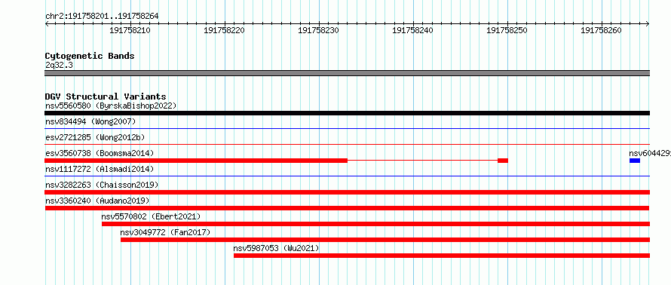The image size is (671, 285).
Task: Select the red nsv3049772 variant bar
Action: pos(385,240)
